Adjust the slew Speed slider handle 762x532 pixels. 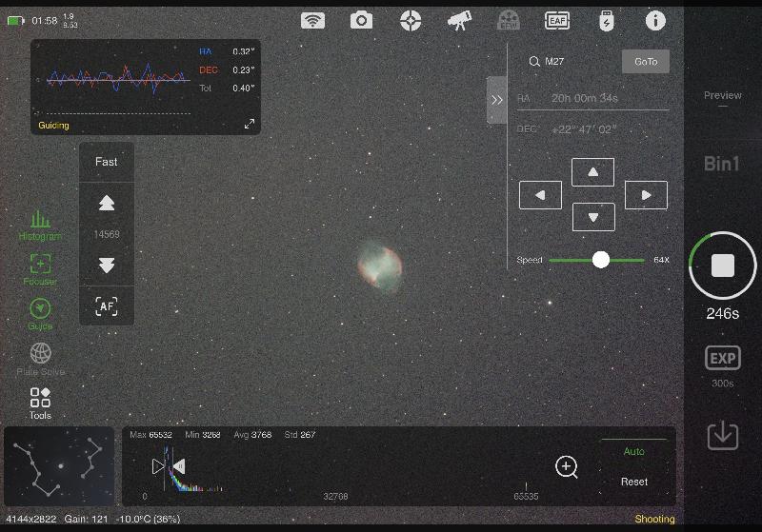click(x=601, y=260)
